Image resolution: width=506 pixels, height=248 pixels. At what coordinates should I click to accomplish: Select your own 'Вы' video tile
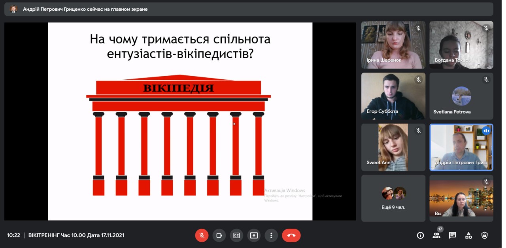(x=461, y=198)
